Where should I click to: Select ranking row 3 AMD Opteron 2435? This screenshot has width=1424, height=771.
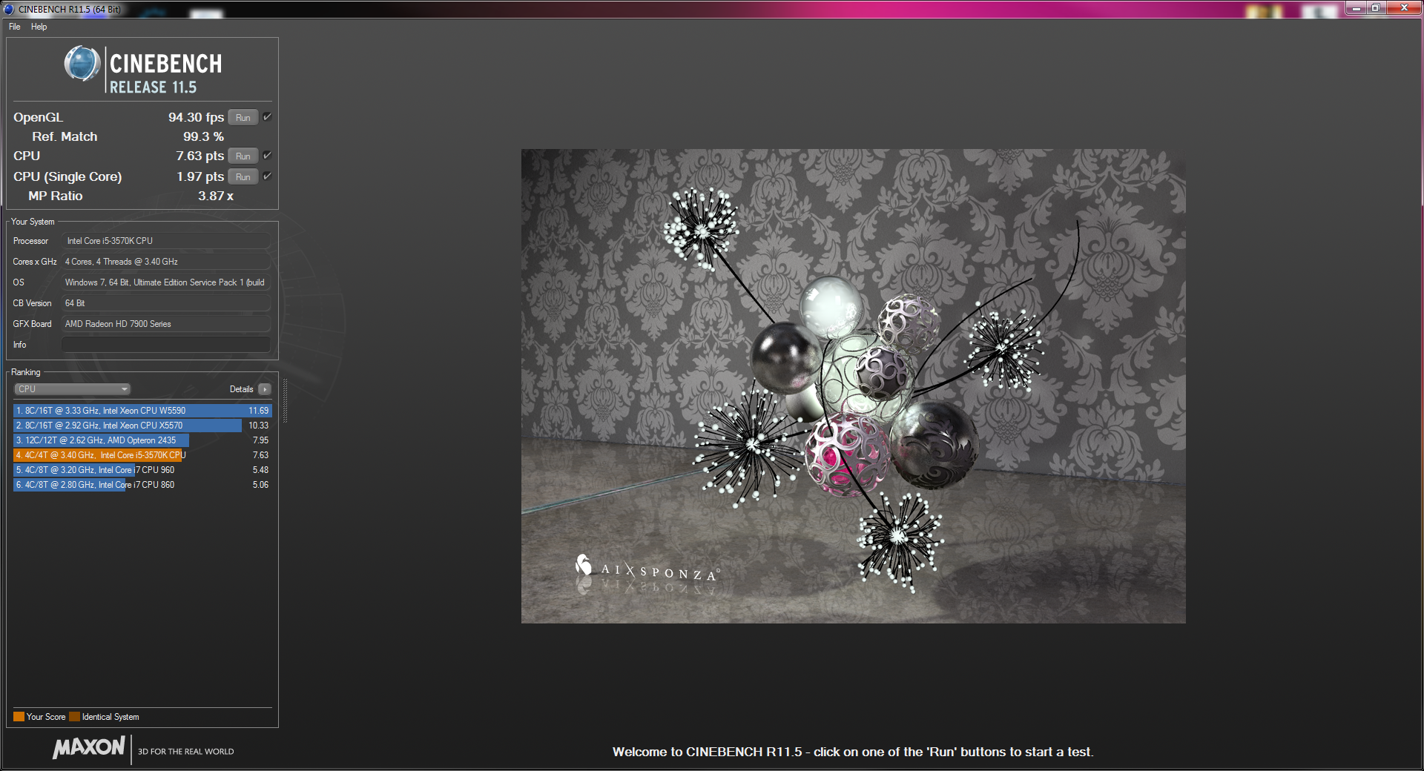click(x=142, y=440)
